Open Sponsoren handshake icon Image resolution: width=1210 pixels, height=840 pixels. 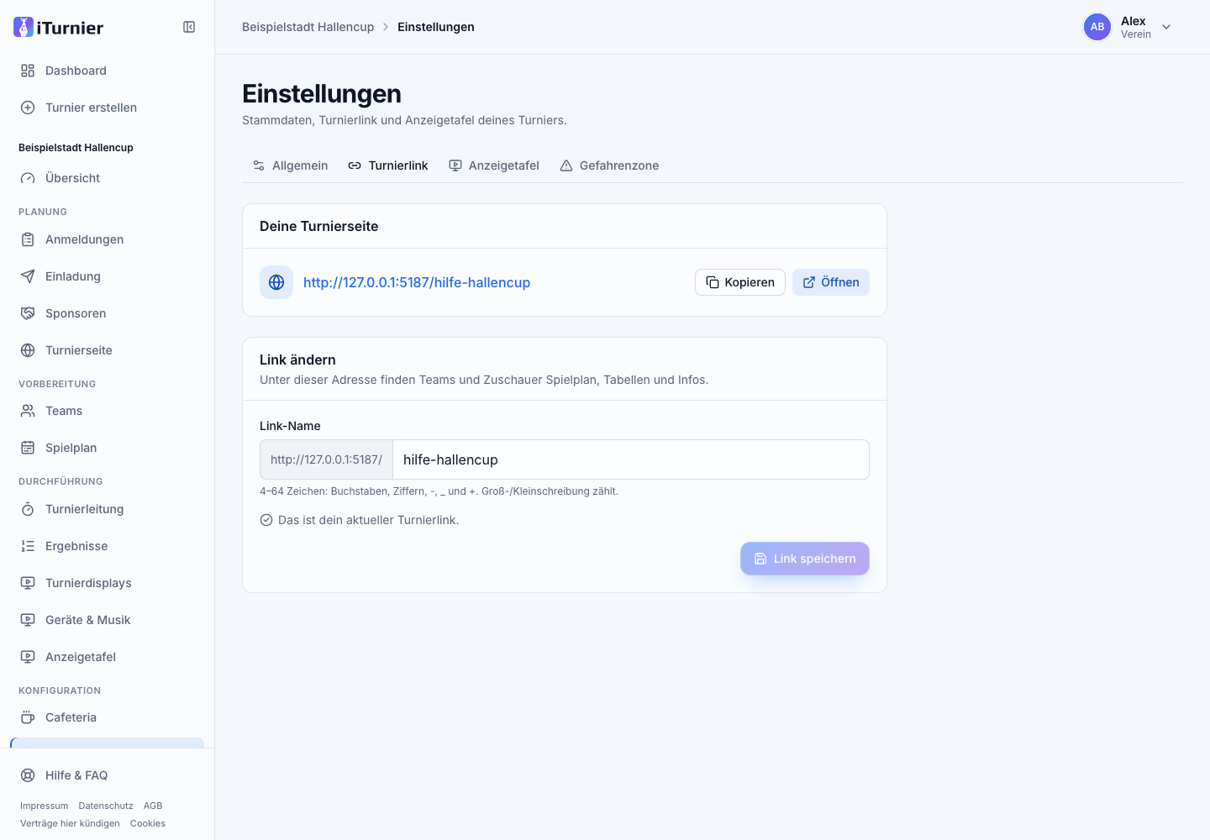click(x=28, y=313)
